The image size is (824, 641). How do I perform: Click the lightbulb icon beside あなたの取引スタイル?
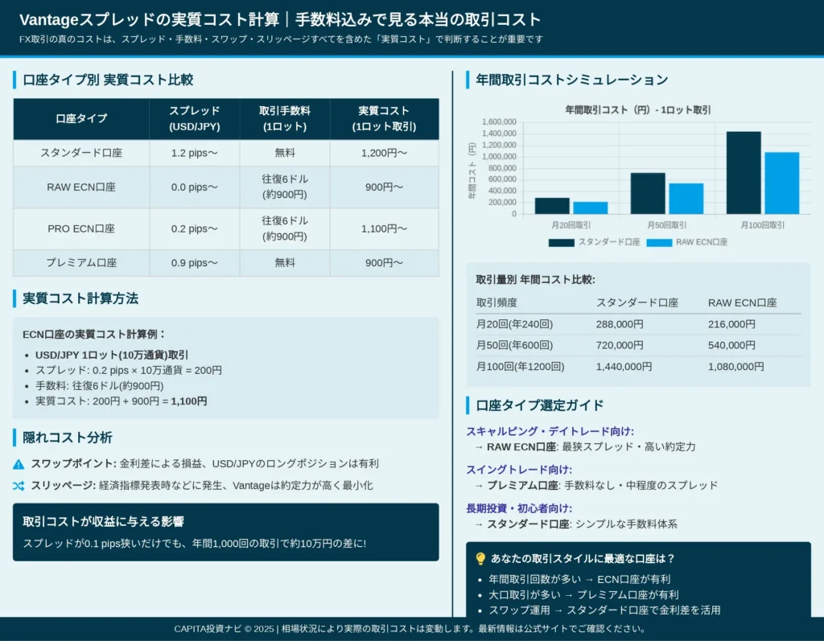tap(480, 558)
